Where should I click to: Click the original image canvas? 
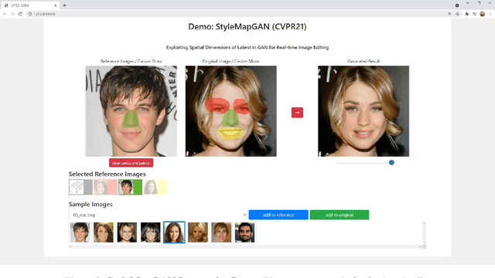[231, 111]
